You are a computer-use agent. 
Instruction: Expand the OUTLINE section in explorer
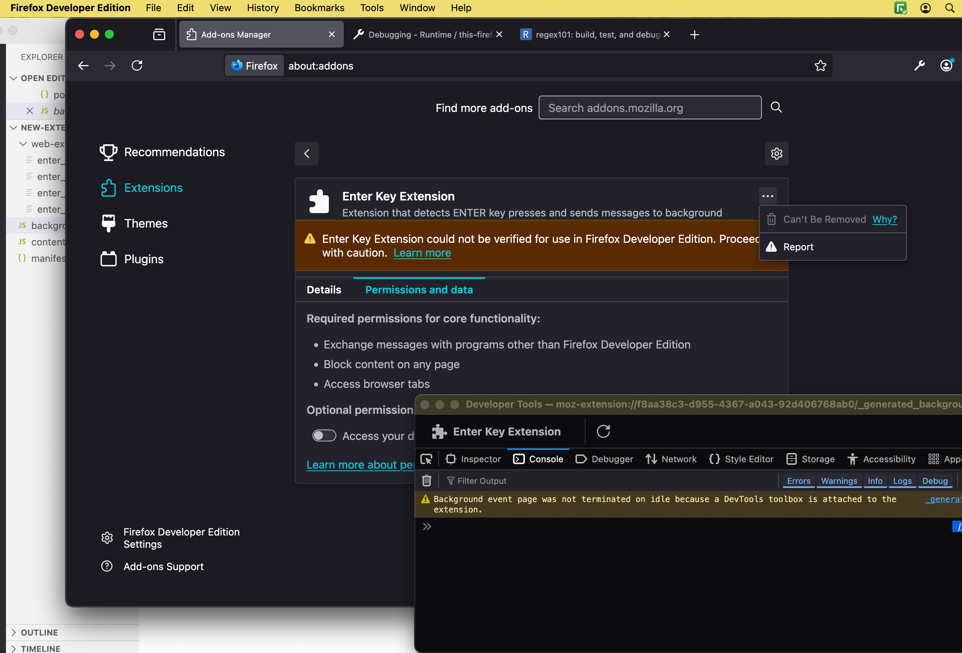39,632
